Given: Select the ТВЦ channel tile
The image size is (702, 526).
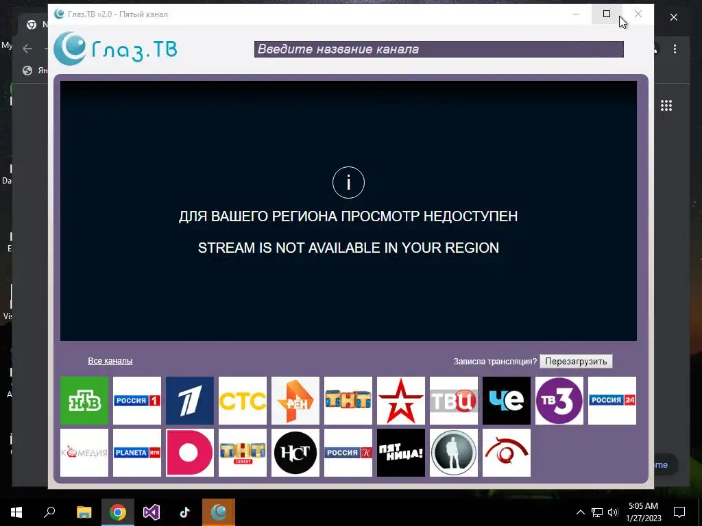Looking at the screenshot, I should click(x=454, y=400).
